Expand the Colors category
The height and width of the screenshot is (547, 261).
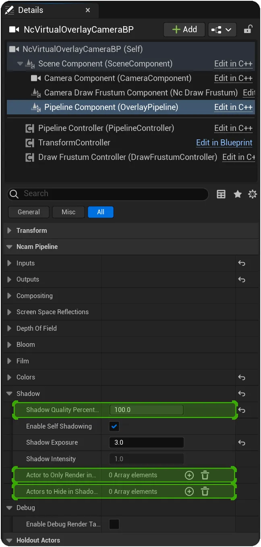pos(9,377)
